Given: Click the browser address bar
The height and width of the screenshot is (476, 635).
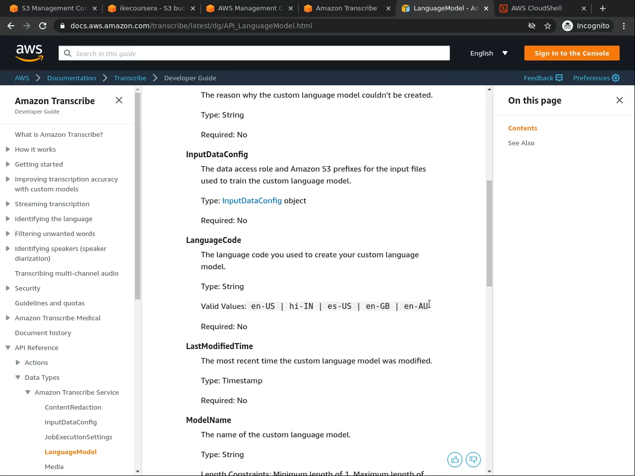Looking at the screenshot, I should (293, 26).
